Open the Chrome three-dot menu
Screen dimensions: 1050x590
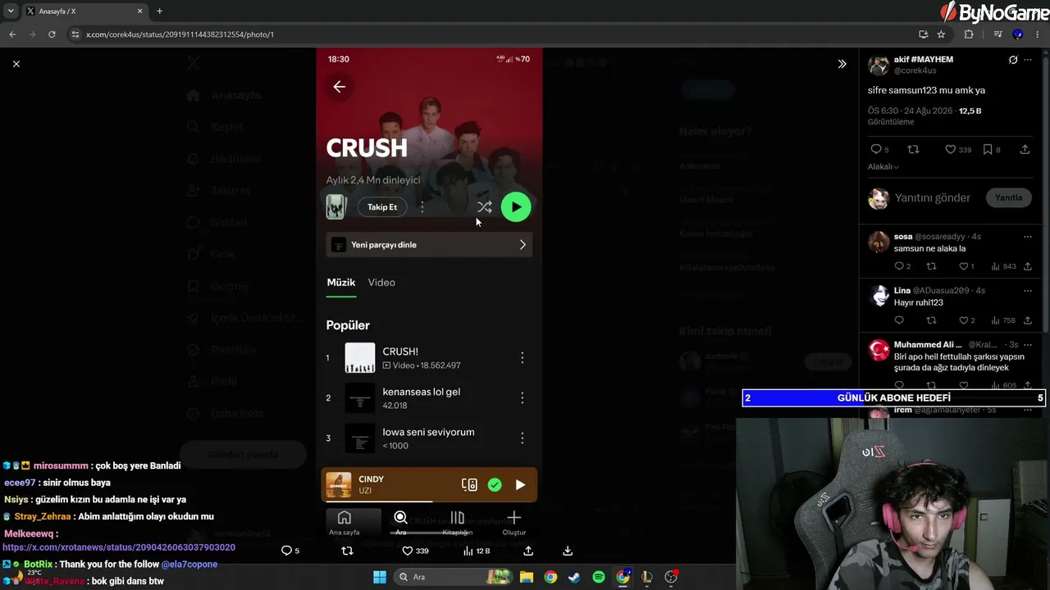1038,34
